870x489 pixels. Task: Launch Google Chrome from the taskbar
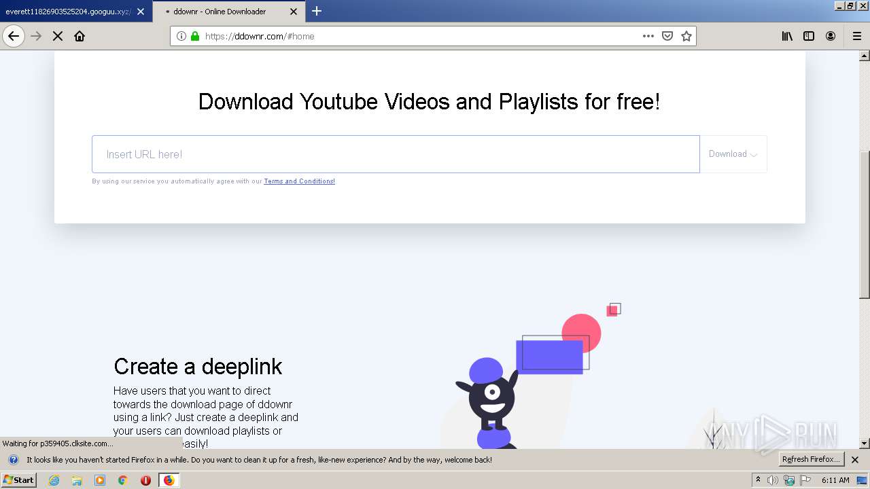point(122,480)
